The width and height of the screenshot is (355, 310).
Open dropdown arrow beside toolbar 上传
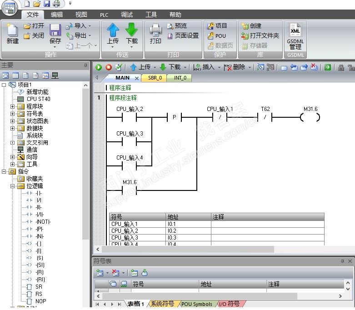pyautogui.click(x=155, y=67)
